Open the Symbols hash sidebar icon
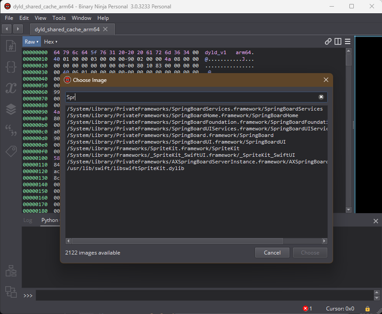This screenshot has height=314, width=382. click(11, 46)
